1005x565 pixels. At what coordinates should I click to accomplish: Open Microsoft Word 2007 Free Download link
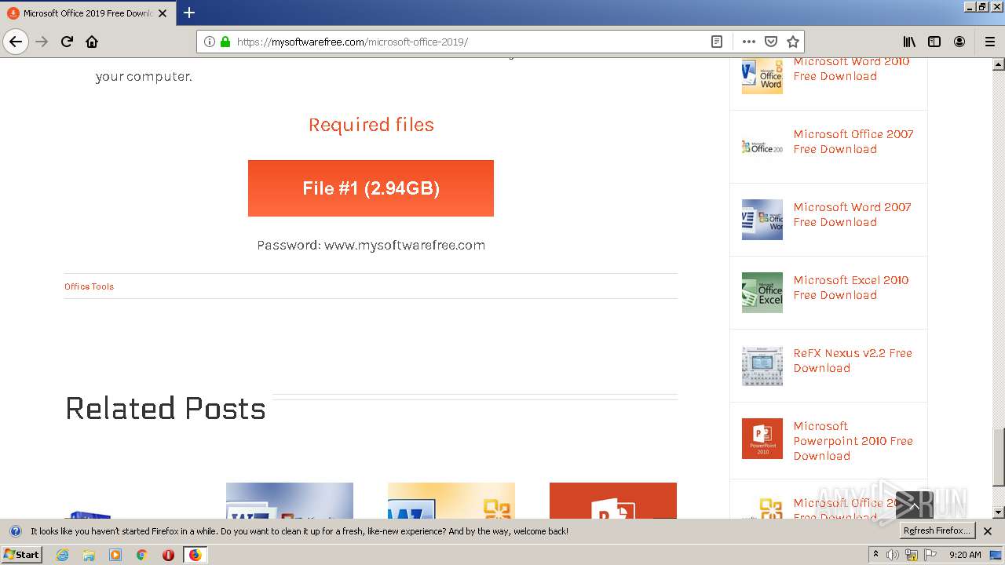click(x=852, y=214)
